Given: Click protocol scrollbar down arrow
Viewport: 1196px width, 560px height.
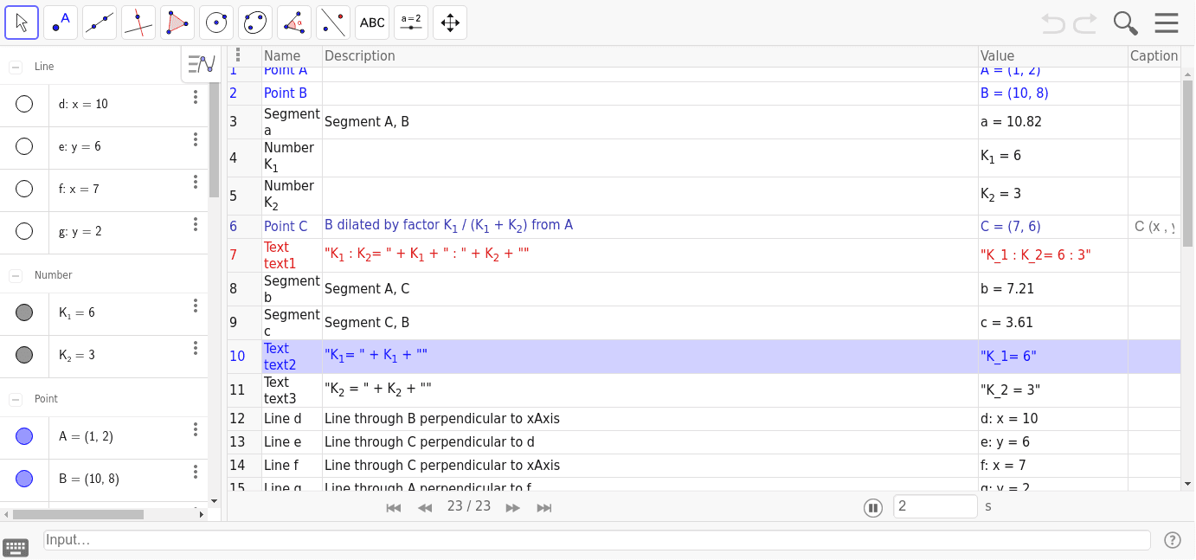Looking at the screenshot, I should pos(1187,484).
